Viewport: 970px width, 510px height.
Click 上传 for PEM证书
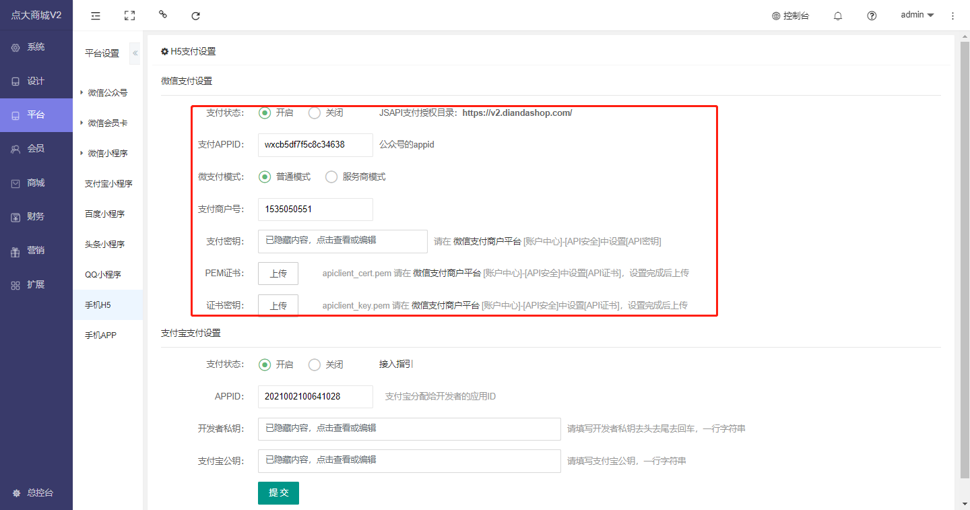pos(278,274)
